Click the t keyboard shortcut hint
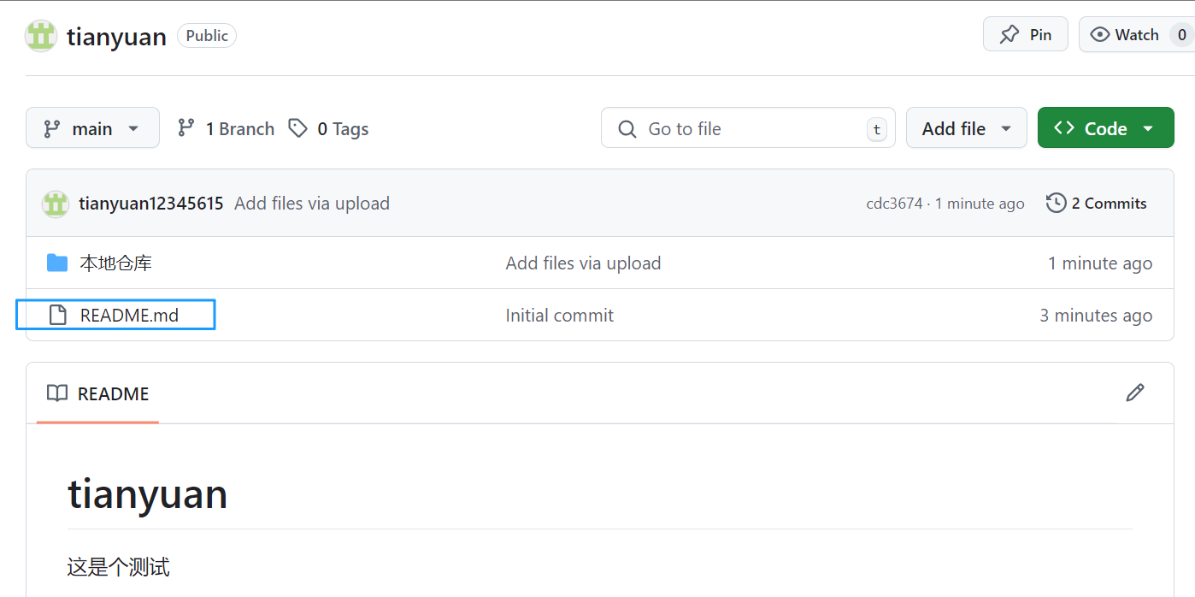Image resolution: width=1195 pixels, height=597 pixels. tap(876, 129)
